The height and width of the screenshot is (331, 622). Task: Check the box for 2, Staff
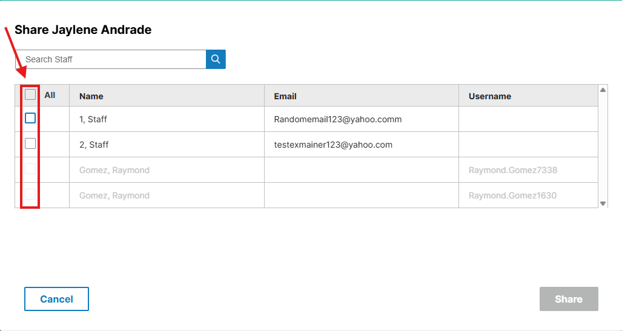30,144
